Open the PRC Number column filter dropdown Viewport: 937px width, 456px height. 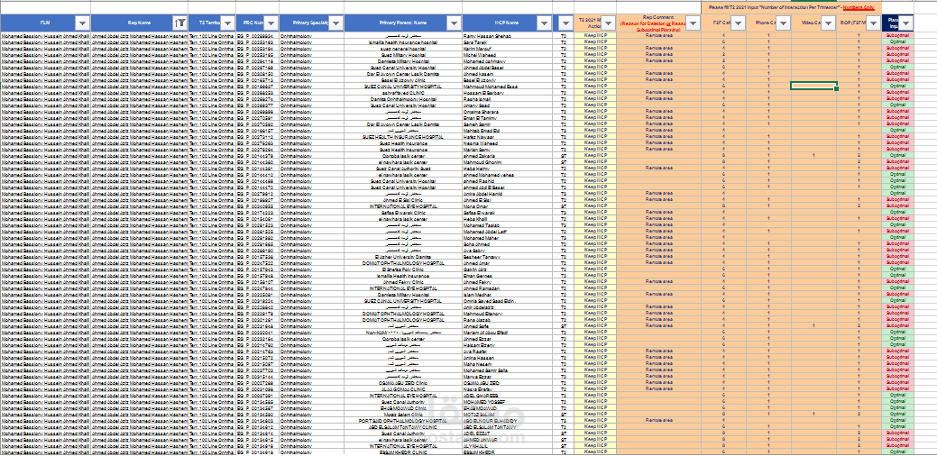tap(271, 23)
